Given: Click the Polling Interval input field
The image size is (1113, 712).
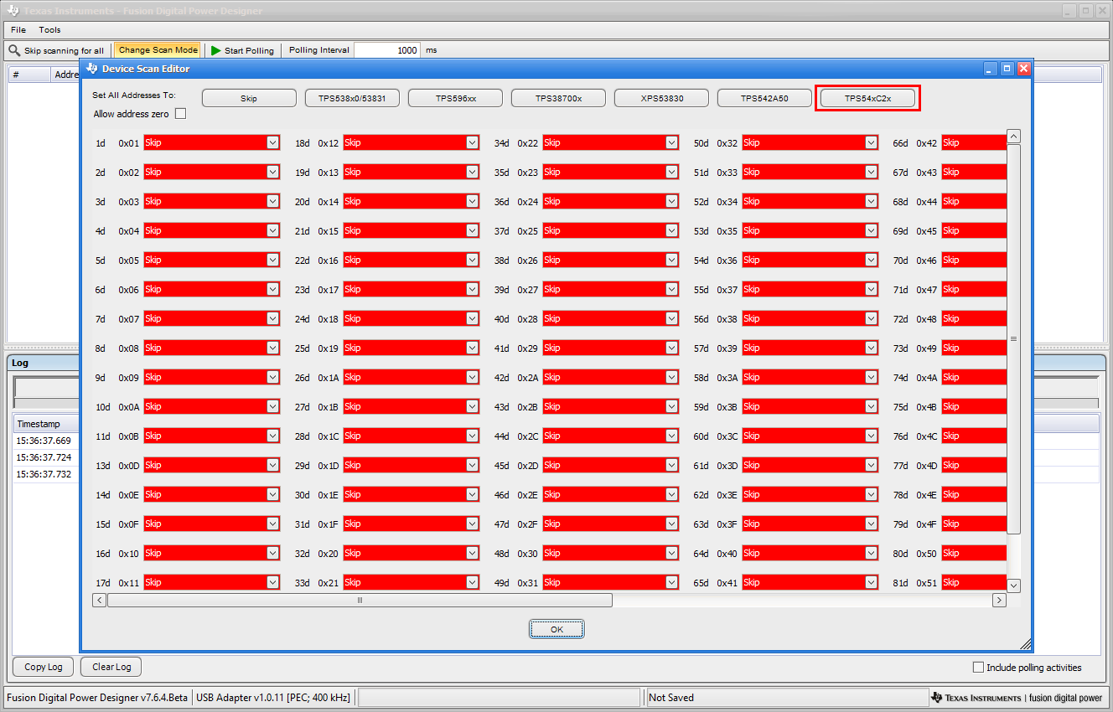Looking at the screenshot, I should (386, 50).
